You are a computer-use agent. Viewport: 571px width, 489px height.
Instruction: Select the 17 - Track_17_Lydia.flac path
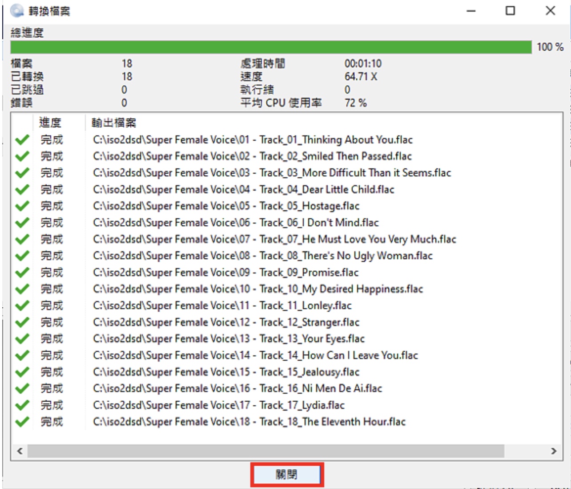(219, 405)
